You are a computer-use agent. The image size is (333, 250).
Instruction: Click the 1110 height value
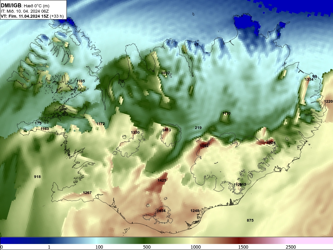[x=226, y=113]
